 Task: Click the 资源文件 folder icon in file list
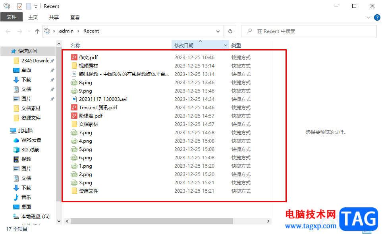74,191
